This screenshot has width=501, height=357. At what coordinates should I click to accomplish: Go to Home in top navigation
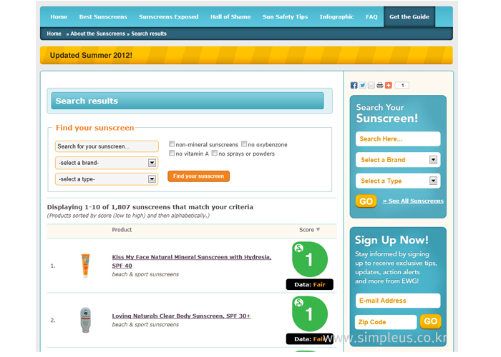(59, 17)
